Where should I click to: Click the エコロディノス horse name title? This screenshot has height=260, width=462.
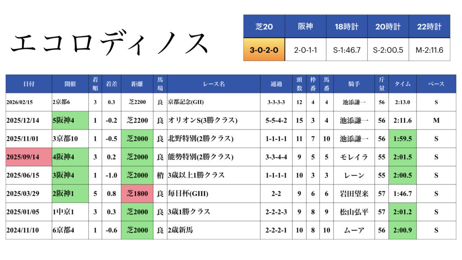pyautogui.click(x=110, y=44)
